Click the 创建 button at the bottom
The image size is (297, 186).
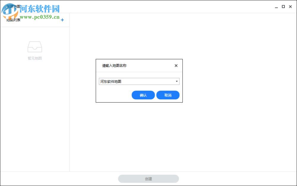coord(148,179)
